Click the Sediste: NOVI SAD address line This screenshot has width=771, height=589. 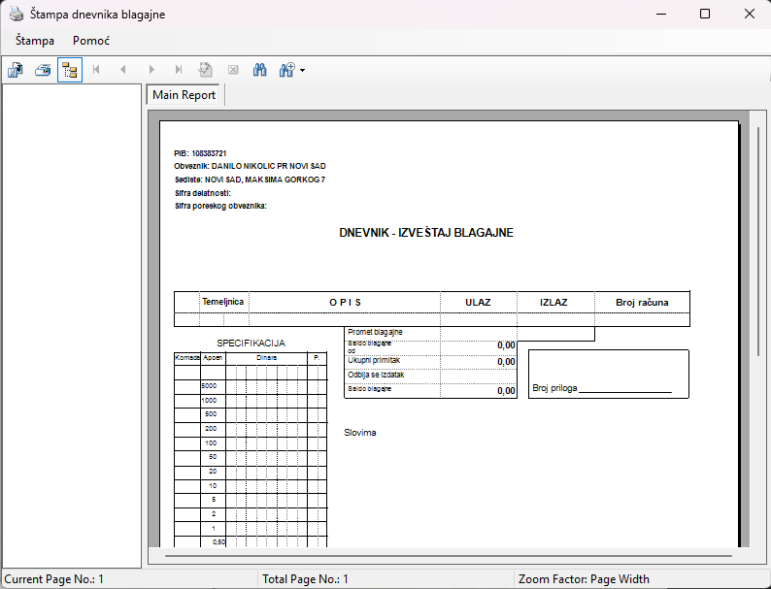(250, 180)
